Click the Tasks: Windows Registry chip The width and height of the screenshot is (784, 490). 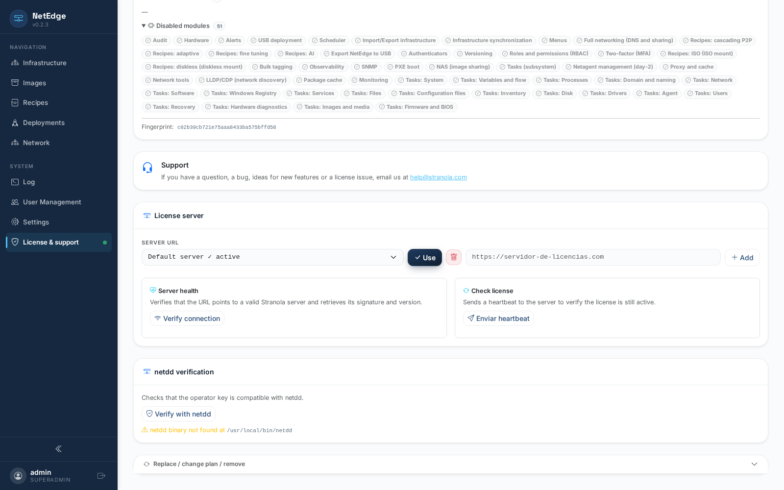[x=241, y=94]
